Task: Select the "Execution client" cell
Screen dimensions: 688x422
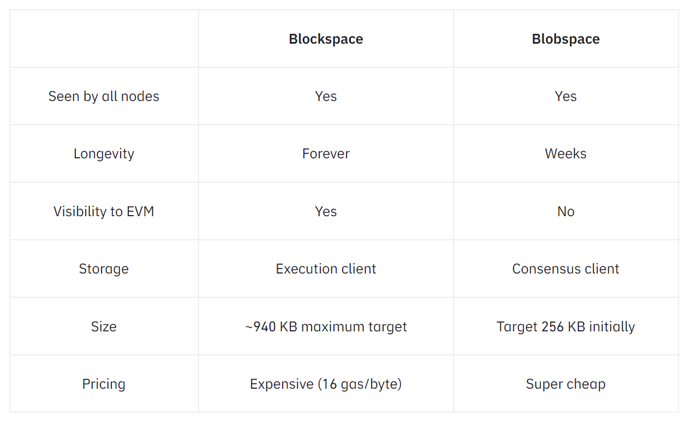Action: click(326, 269)
